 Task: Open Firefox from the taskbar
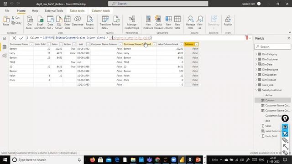pos(92,160)
